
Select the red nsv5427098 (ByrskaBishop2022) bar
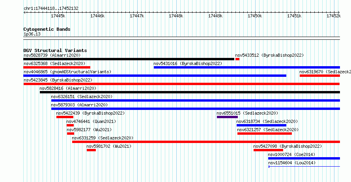point(268,150)
